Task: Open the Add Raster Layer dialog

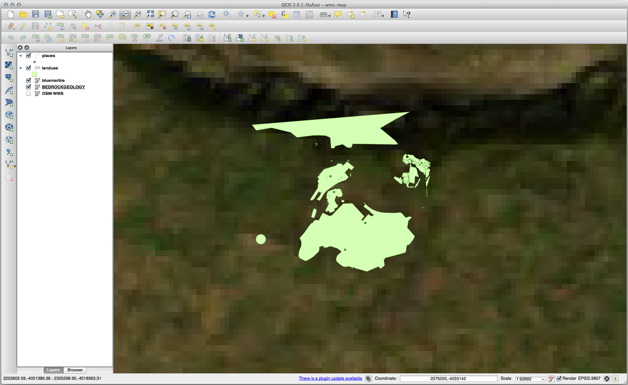Action: (9, 65)
